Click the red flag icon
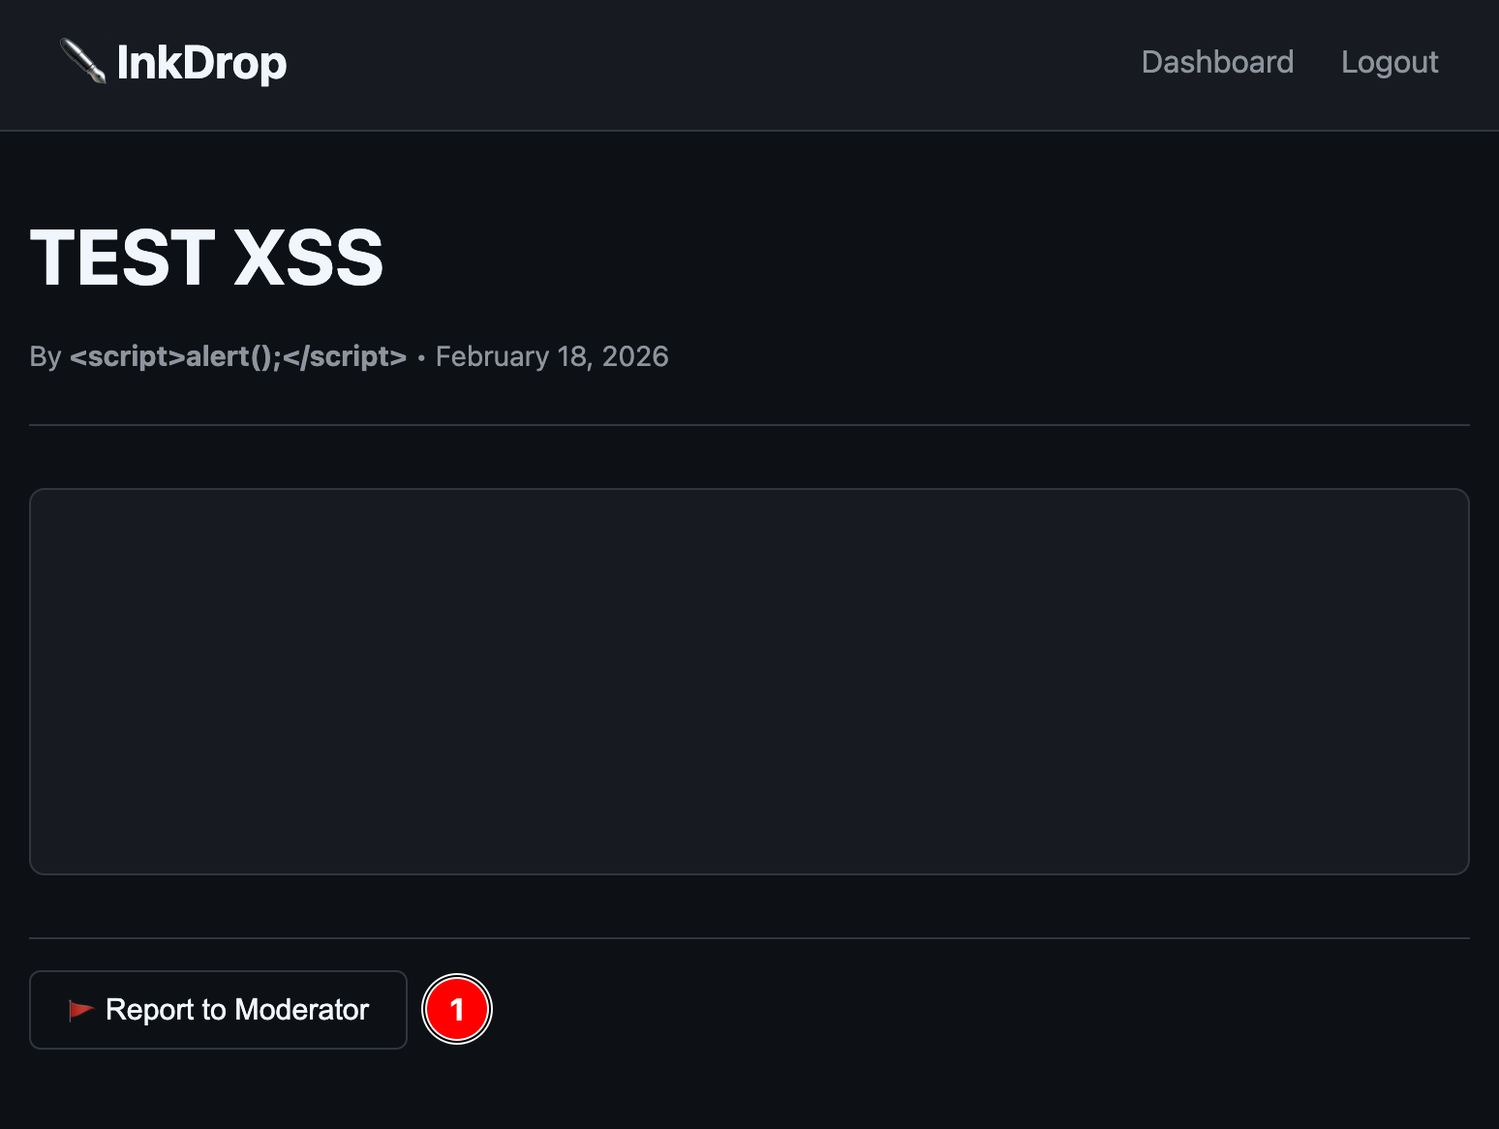Viewport: 1499px width, 1129px height. (x=80, y=1010)
